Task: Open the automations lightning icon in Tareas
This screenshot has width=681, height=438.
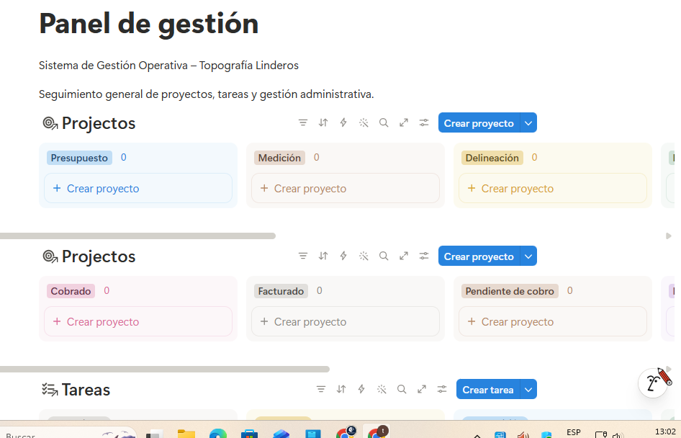Action: pos(361,389)
